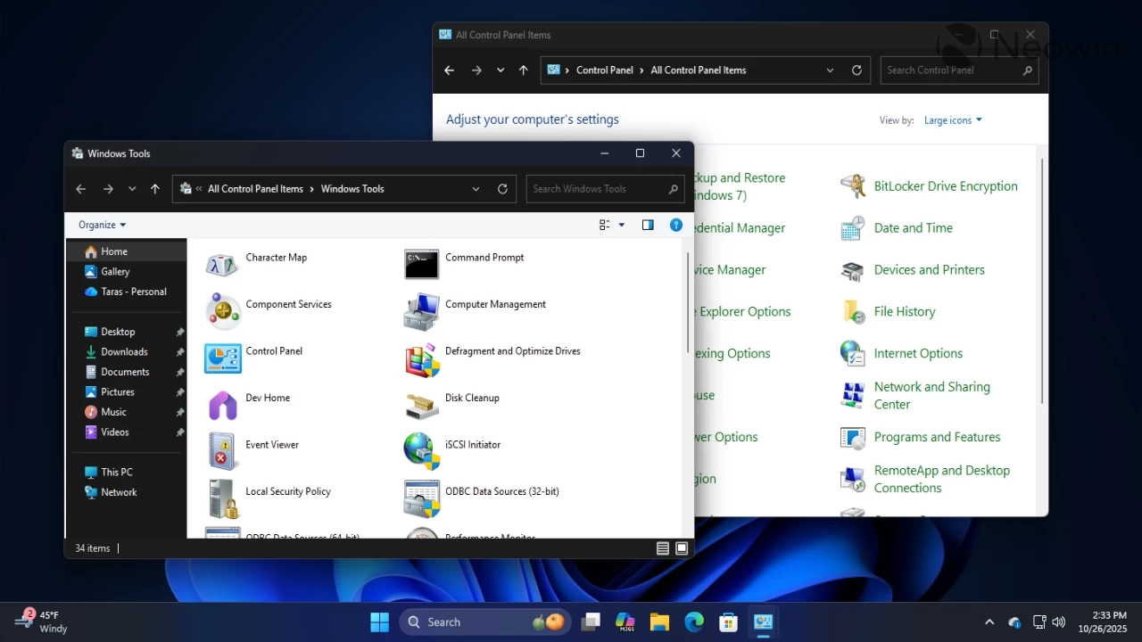Viewport: 1142px width, 642px height.
Task: Switch to large thumbnails using status bar icon
Action: tap(682, 547)
